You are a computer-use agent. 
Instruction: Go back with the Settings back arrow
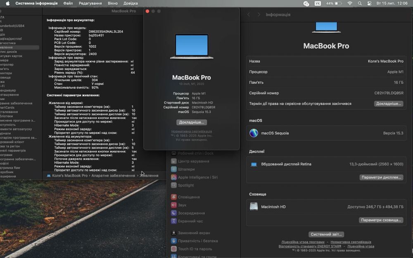[248, 14]
